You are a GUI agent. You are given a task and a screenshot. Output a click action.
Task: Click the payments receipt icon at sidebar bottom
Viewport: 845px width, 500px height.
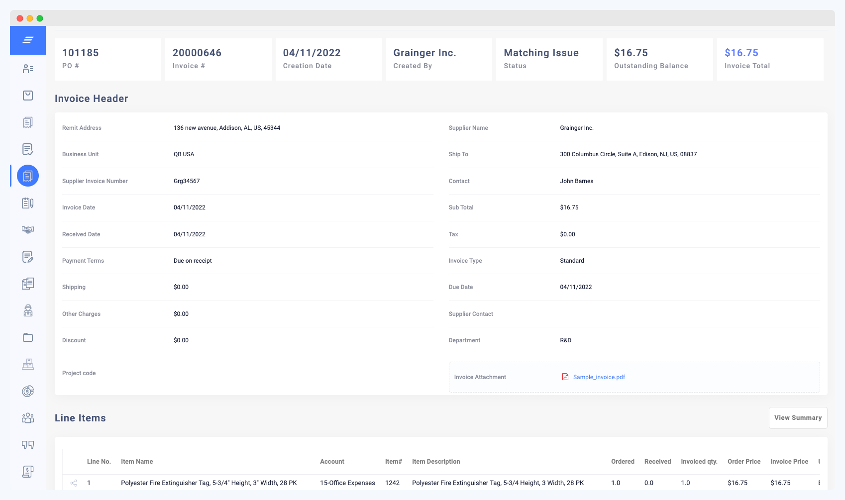[x=28, y=471]
